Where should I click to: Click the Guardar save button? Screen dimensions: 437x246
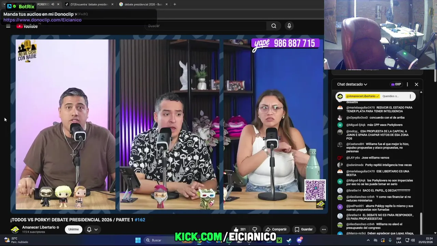coord(304,229)
